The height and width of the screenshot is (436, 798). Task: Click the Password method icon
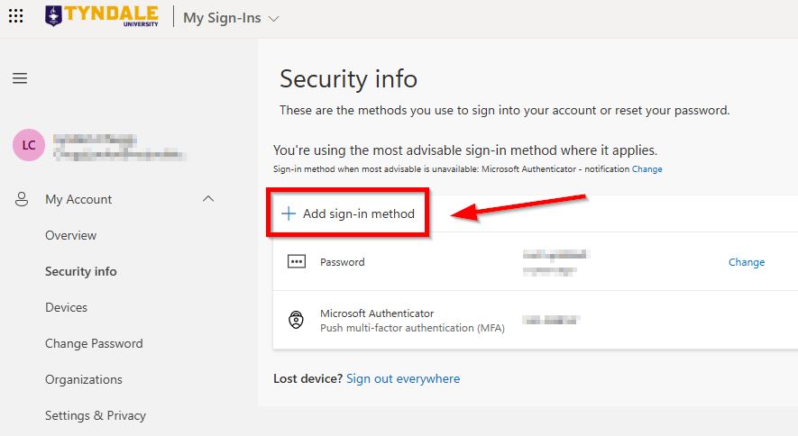coord(296,262)
